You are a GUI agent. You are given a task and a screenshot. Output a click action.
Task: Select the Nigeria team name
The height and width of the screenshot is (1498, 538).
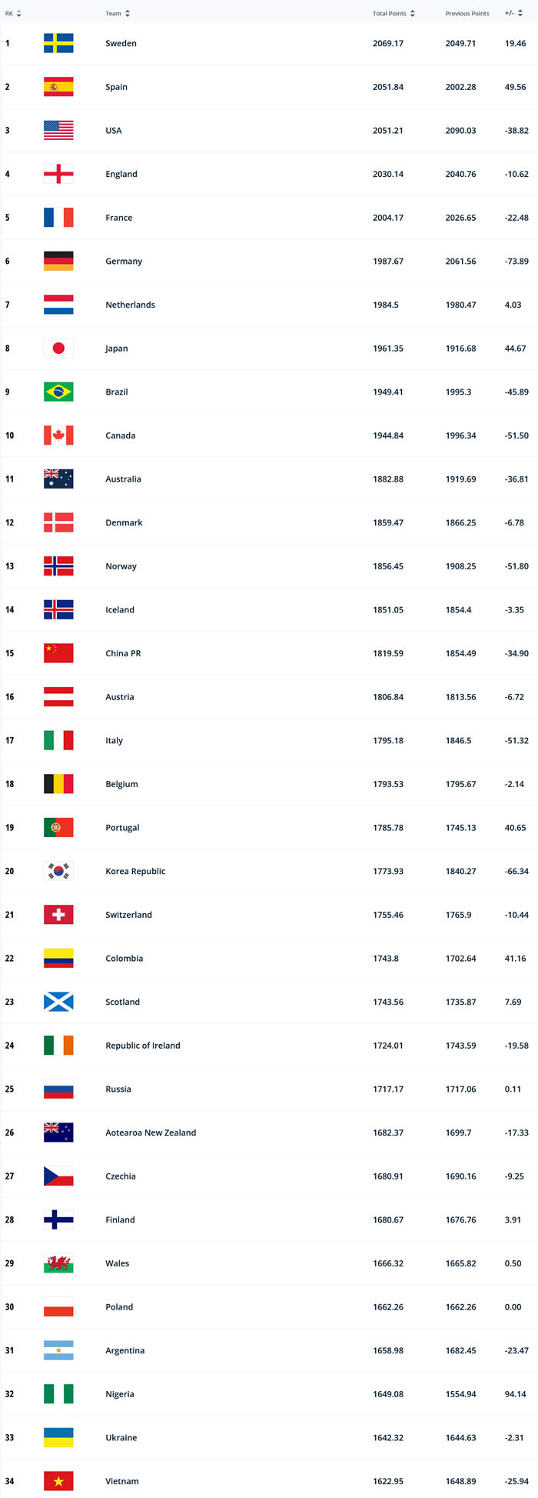pos(120,1394)
